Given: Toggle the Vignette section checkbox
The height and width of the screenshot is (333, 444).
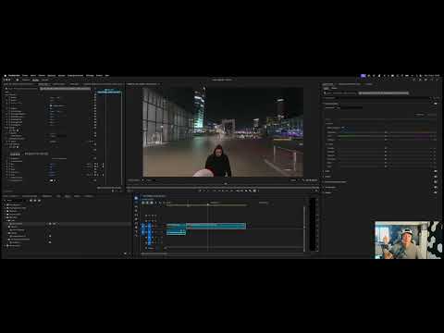Looking at the screenshot, I should point(436,192).
